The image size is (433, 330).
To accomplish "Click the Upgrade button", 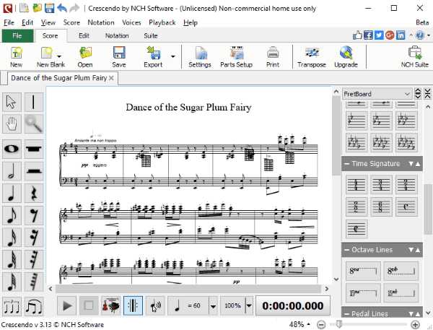I will [346, 56].
